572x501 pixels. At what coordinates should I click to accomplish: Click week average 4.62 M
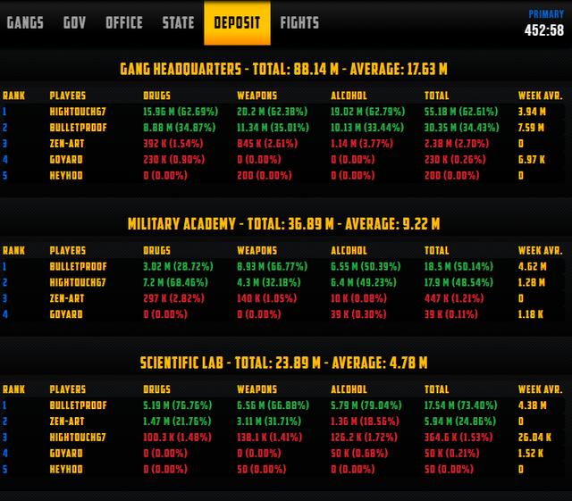tap(533, 266)
